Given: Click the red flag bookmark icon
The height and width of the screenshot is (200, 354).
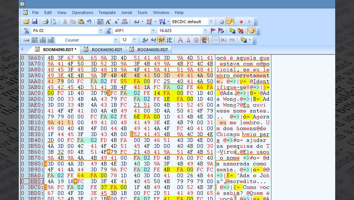Looking at the screenshot, I should point(213,31).
